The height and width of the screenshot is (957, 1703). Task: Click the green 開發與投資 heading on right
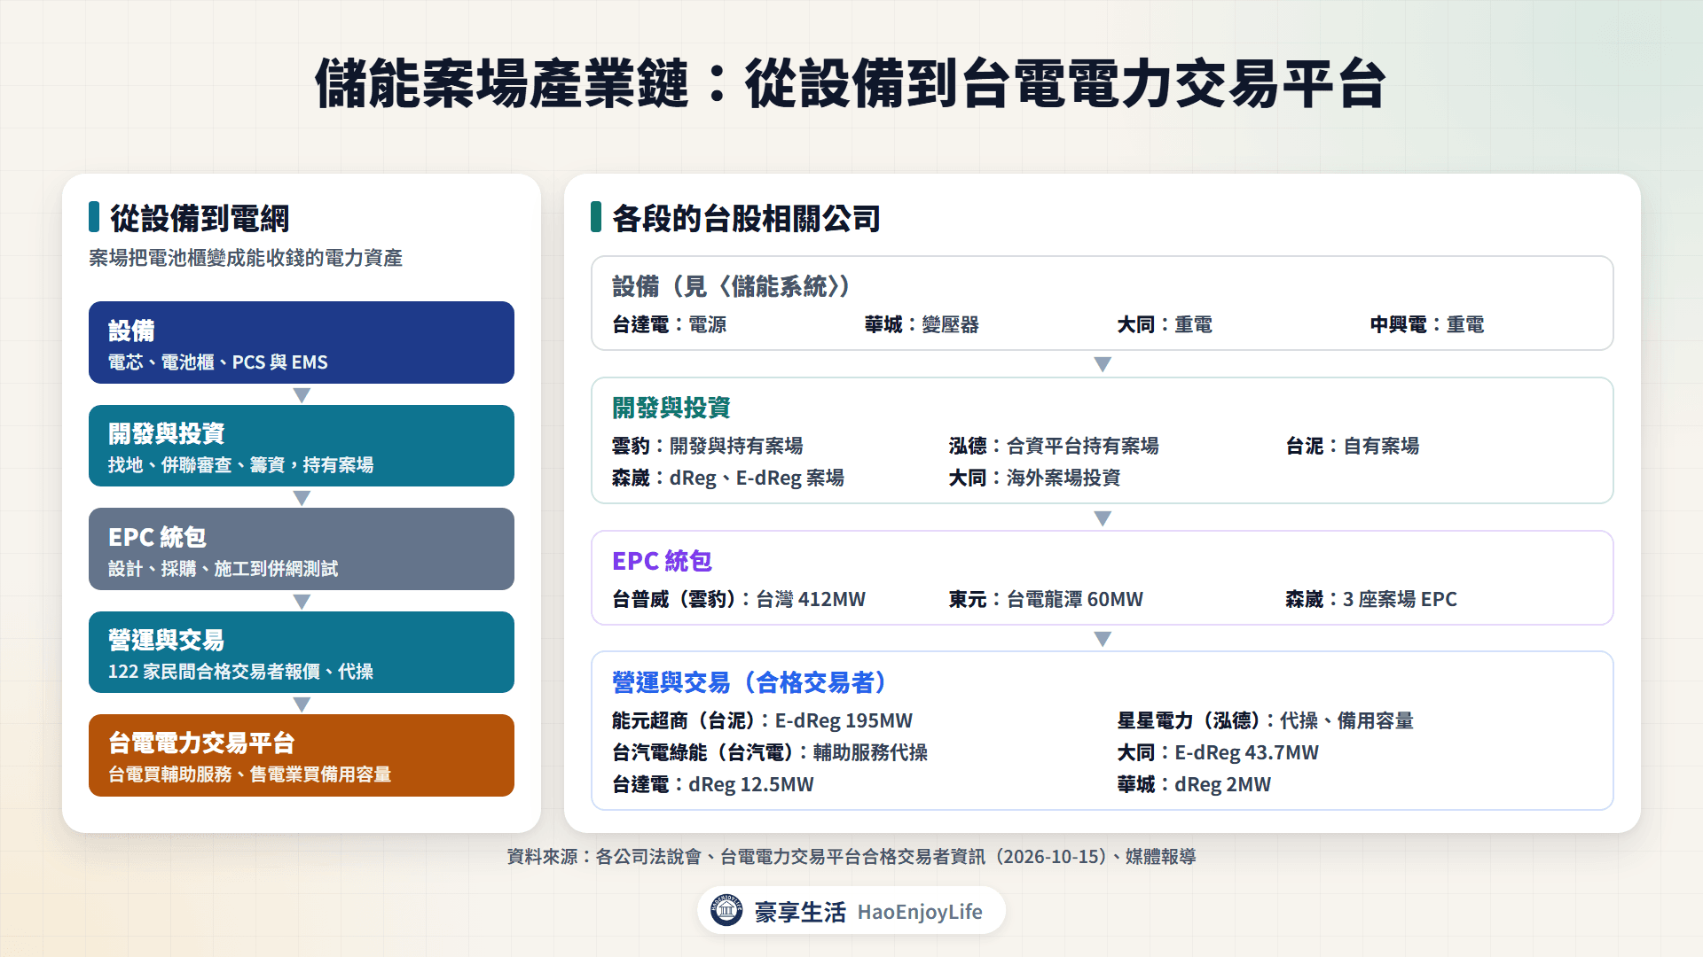[x=671, y=408]
